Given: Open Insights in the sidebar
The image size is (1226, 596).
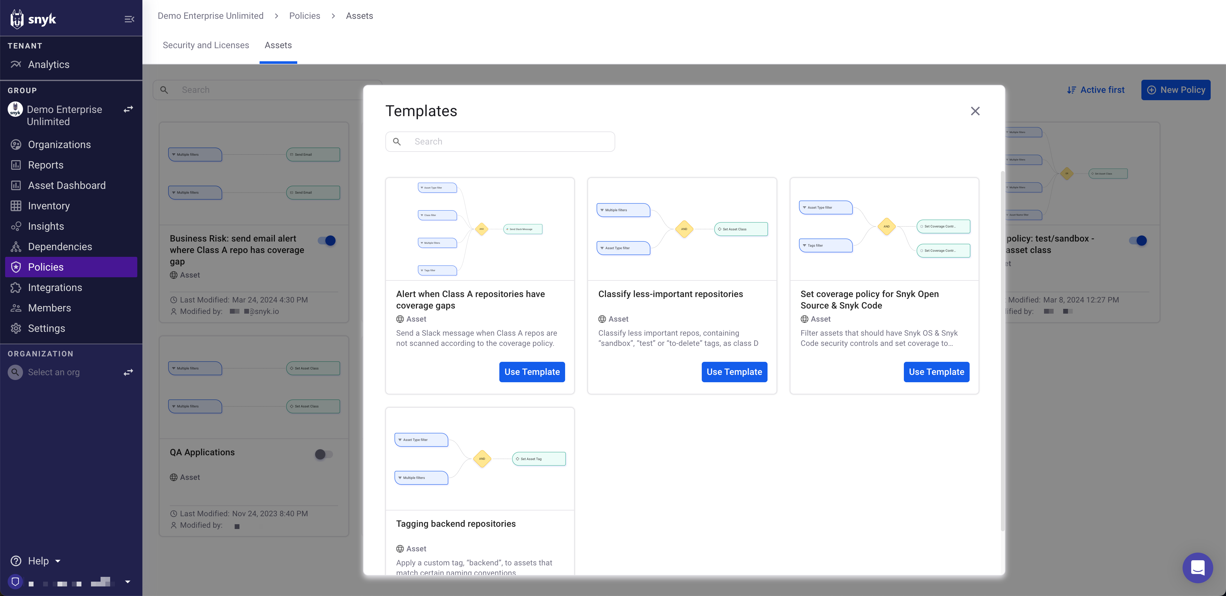Looking at the screenshot, I should [x=46, y=226].
